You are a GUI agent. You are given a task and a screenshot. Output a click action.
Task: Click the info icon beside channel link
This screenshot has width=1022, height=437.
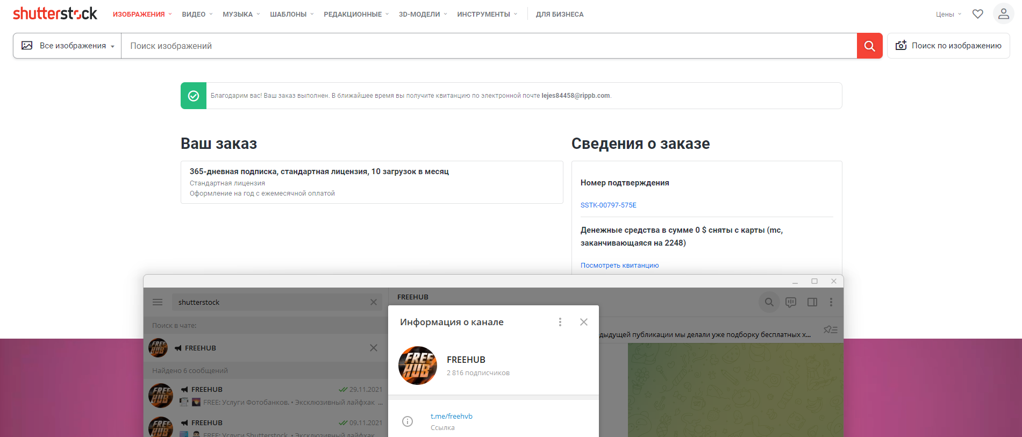pyautogui.click(x=408, y=421)
